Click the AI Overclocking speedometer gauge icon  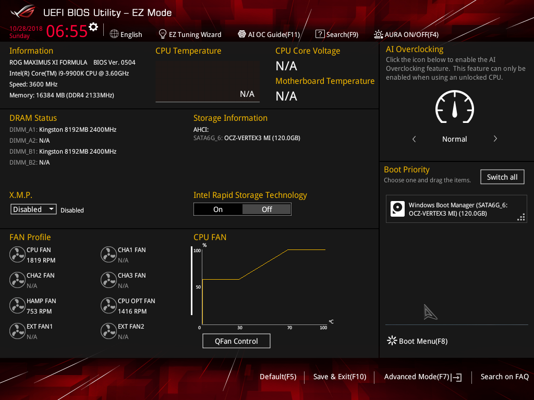click(454, 107)
